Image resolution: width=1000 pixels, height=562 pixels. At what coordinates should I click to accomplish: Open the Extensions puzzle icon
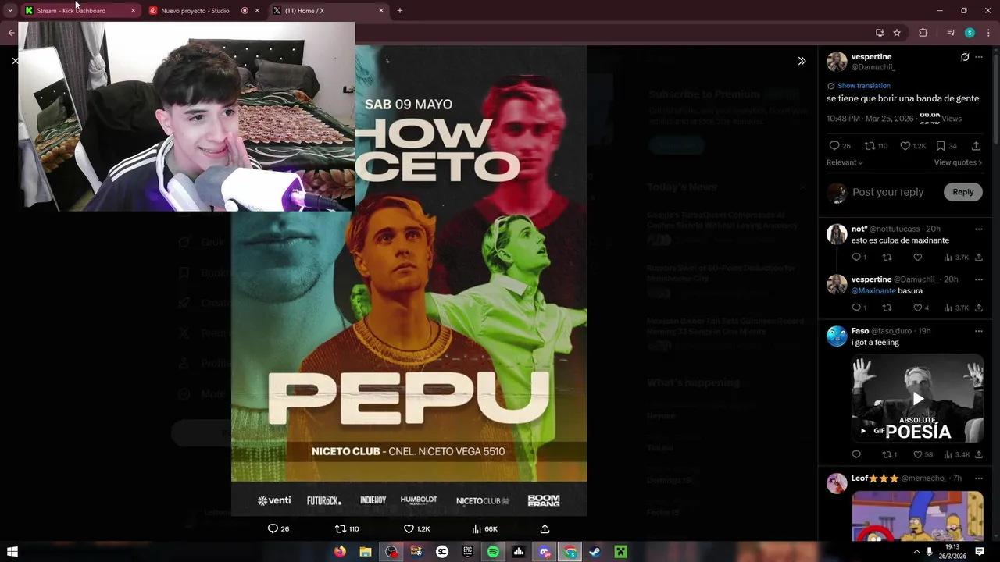pyautogui.click(x=923, y=33)
